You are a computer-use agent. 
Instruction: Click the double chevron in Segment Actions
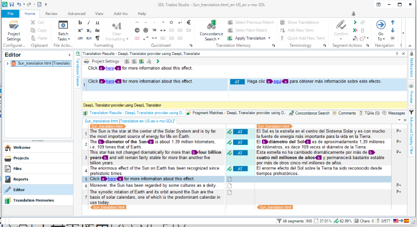click(x=355, y=30)
